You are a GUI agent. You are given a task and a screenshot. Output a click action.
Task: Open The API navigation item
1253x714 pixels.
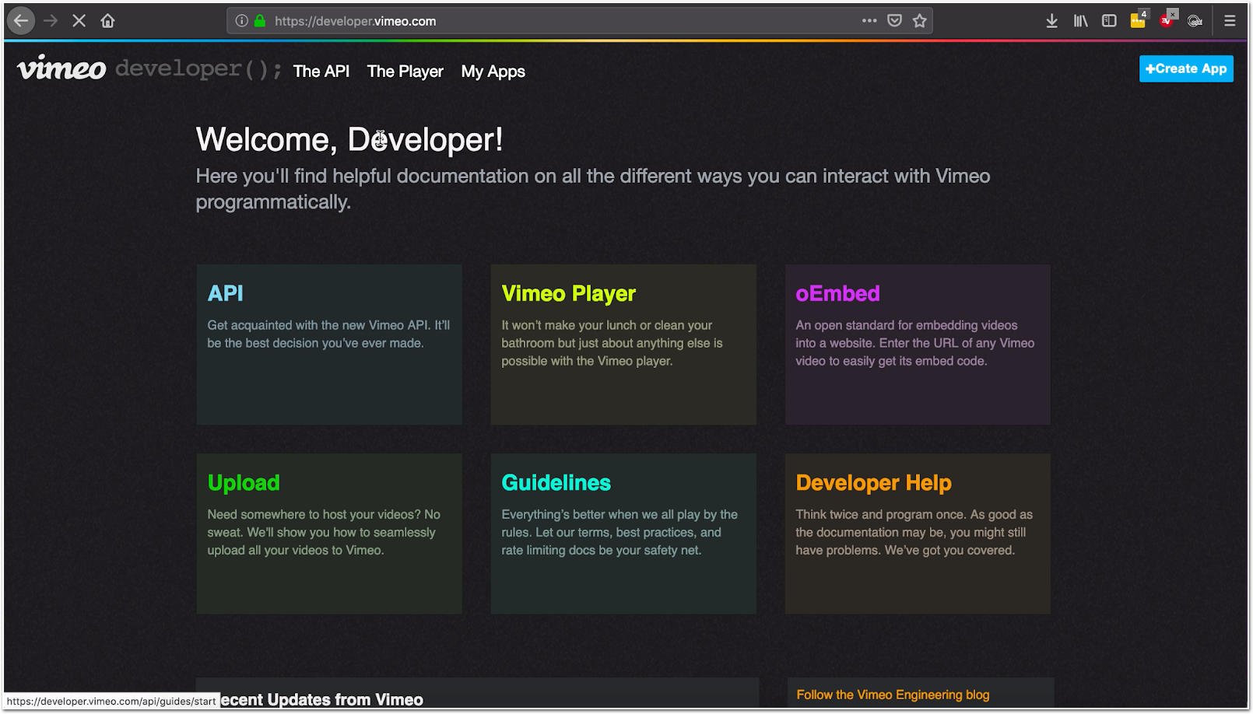[321, 72]
